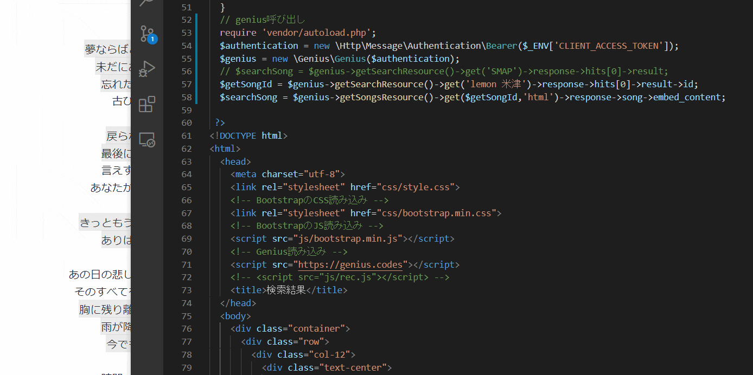Click the '検索結果' title text
The width and height of the screenshot is (753, 375).
click(x=286, y=290)
